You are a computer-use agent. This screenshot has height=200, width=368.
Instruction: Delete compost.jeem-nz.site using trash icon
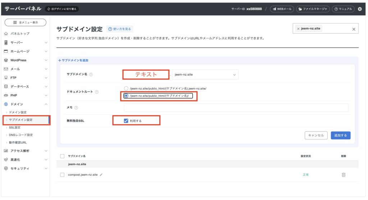[343, 175]
